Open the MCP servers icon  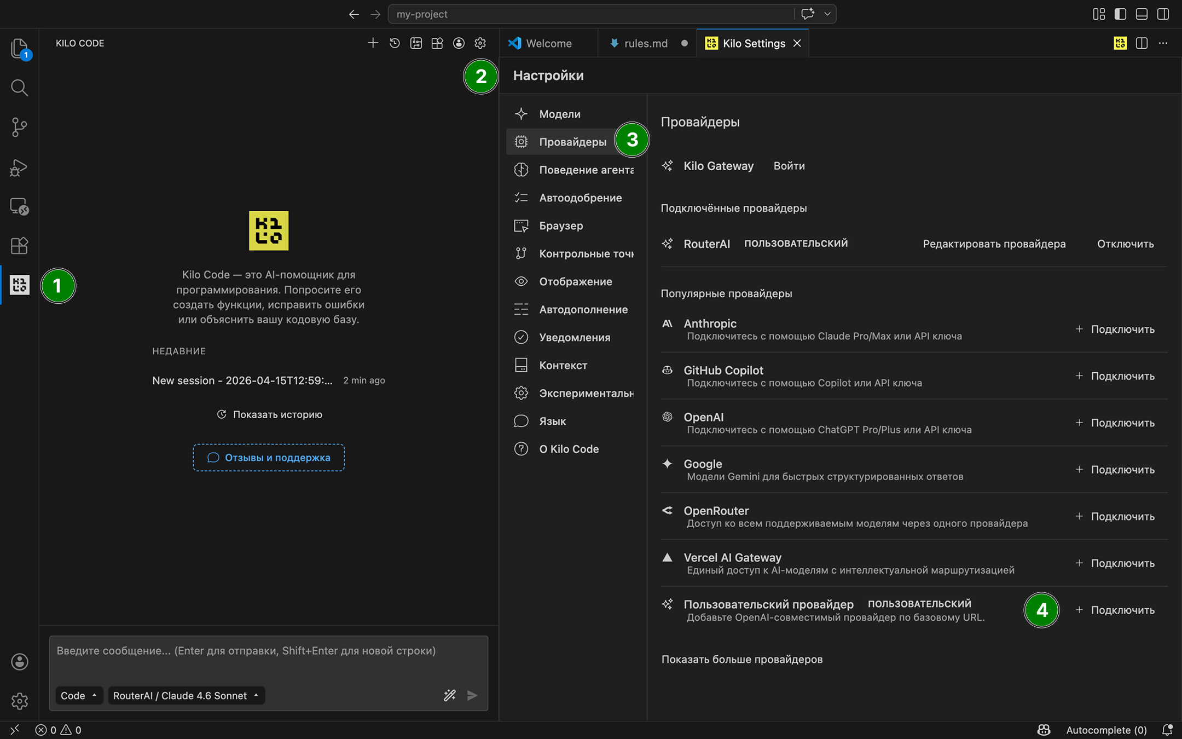pyautogui.click(x=416, y=43)
